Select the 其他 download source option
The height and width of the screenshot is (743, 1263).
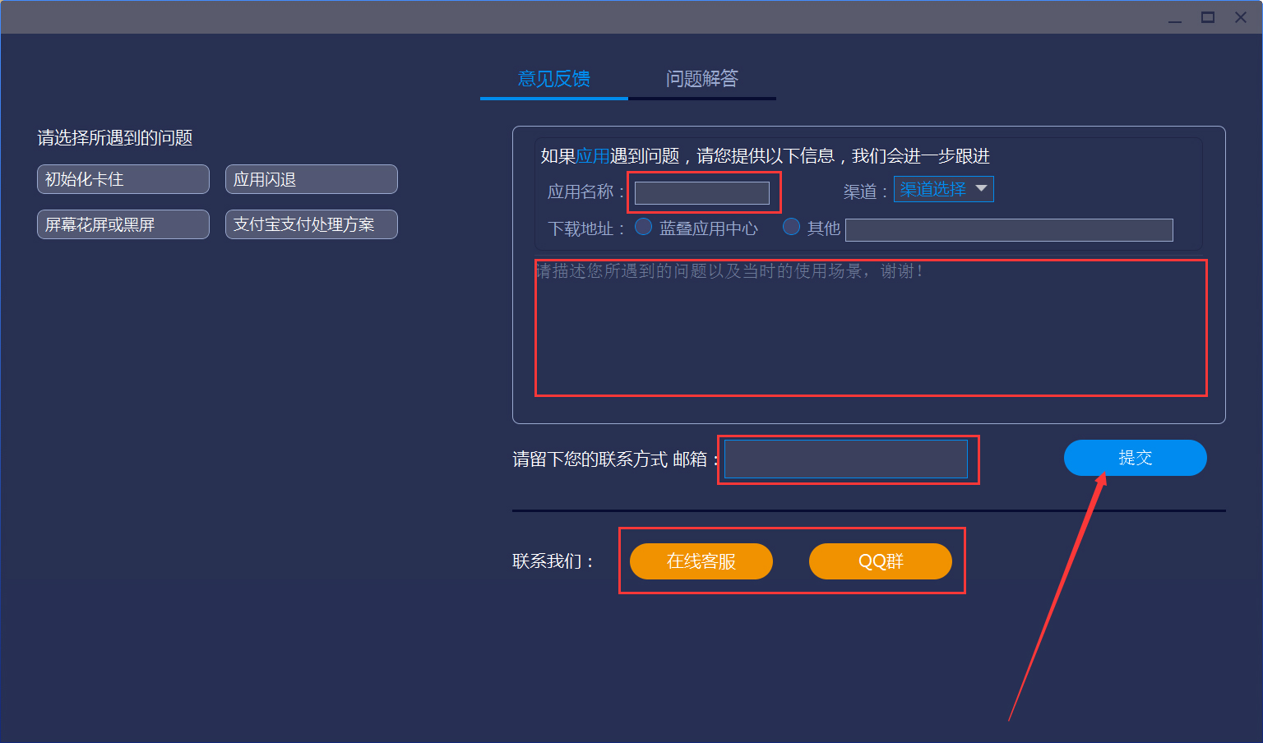[x=790, y=227]
